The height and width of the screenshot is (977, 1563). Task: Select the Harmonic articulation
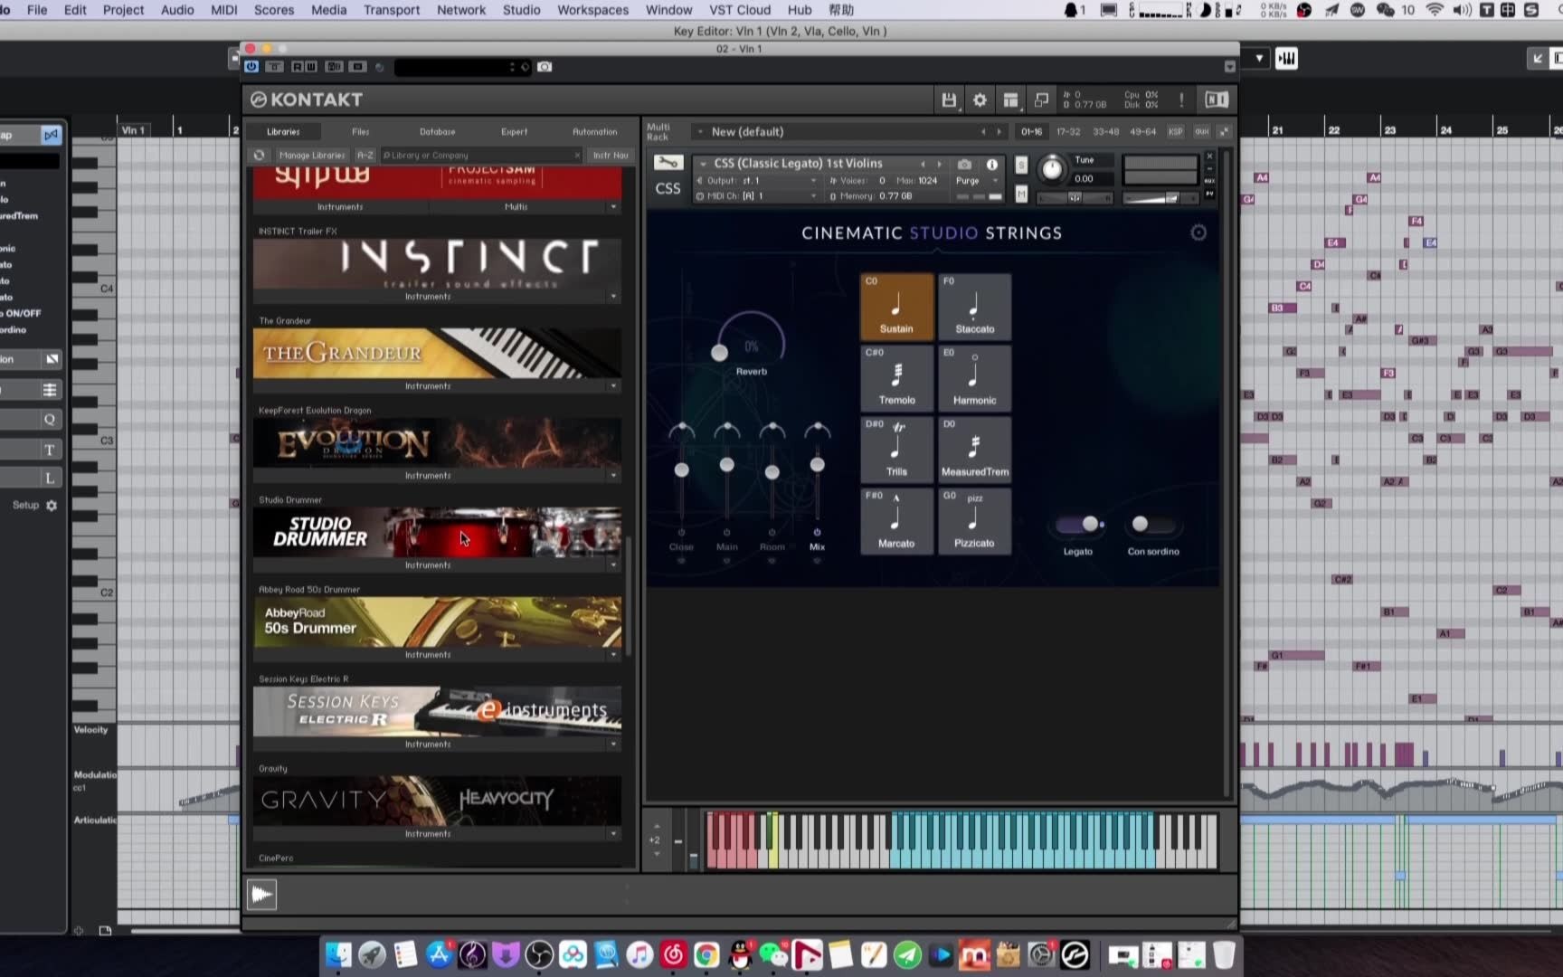(x=974, y=378)
